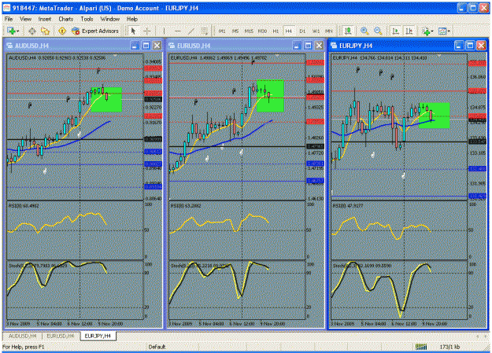Select green rectangle on AUDUSD chart
The width and height of the screenshot is (492, 353).
106,99
